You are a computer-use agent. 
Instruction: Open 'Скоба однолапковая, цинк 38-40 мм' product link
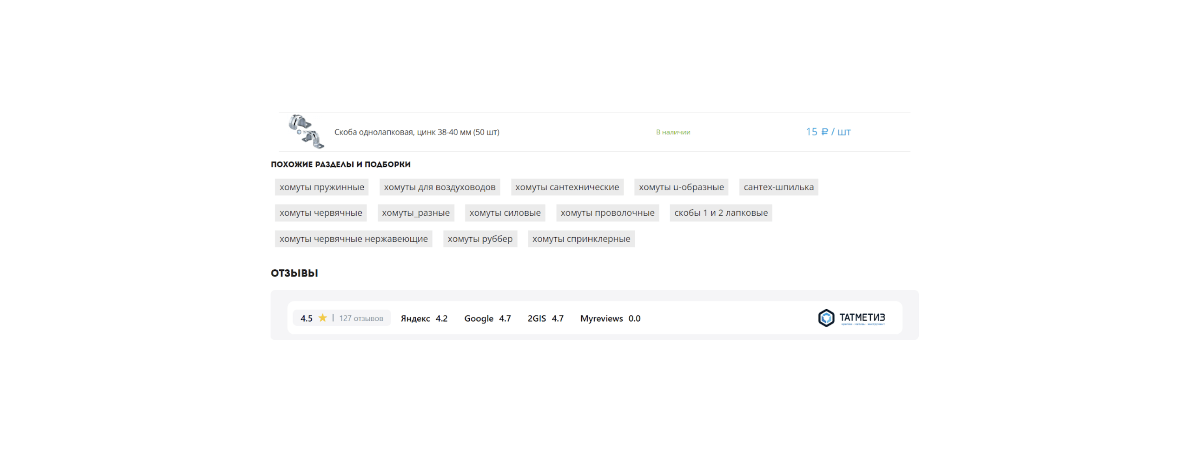(x=416, y=132)
